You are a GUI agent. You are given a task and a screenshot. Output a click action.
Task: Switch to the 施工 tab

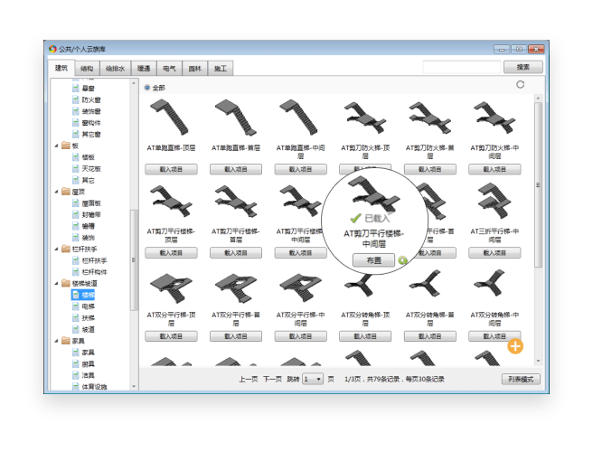tap(220, 69)
